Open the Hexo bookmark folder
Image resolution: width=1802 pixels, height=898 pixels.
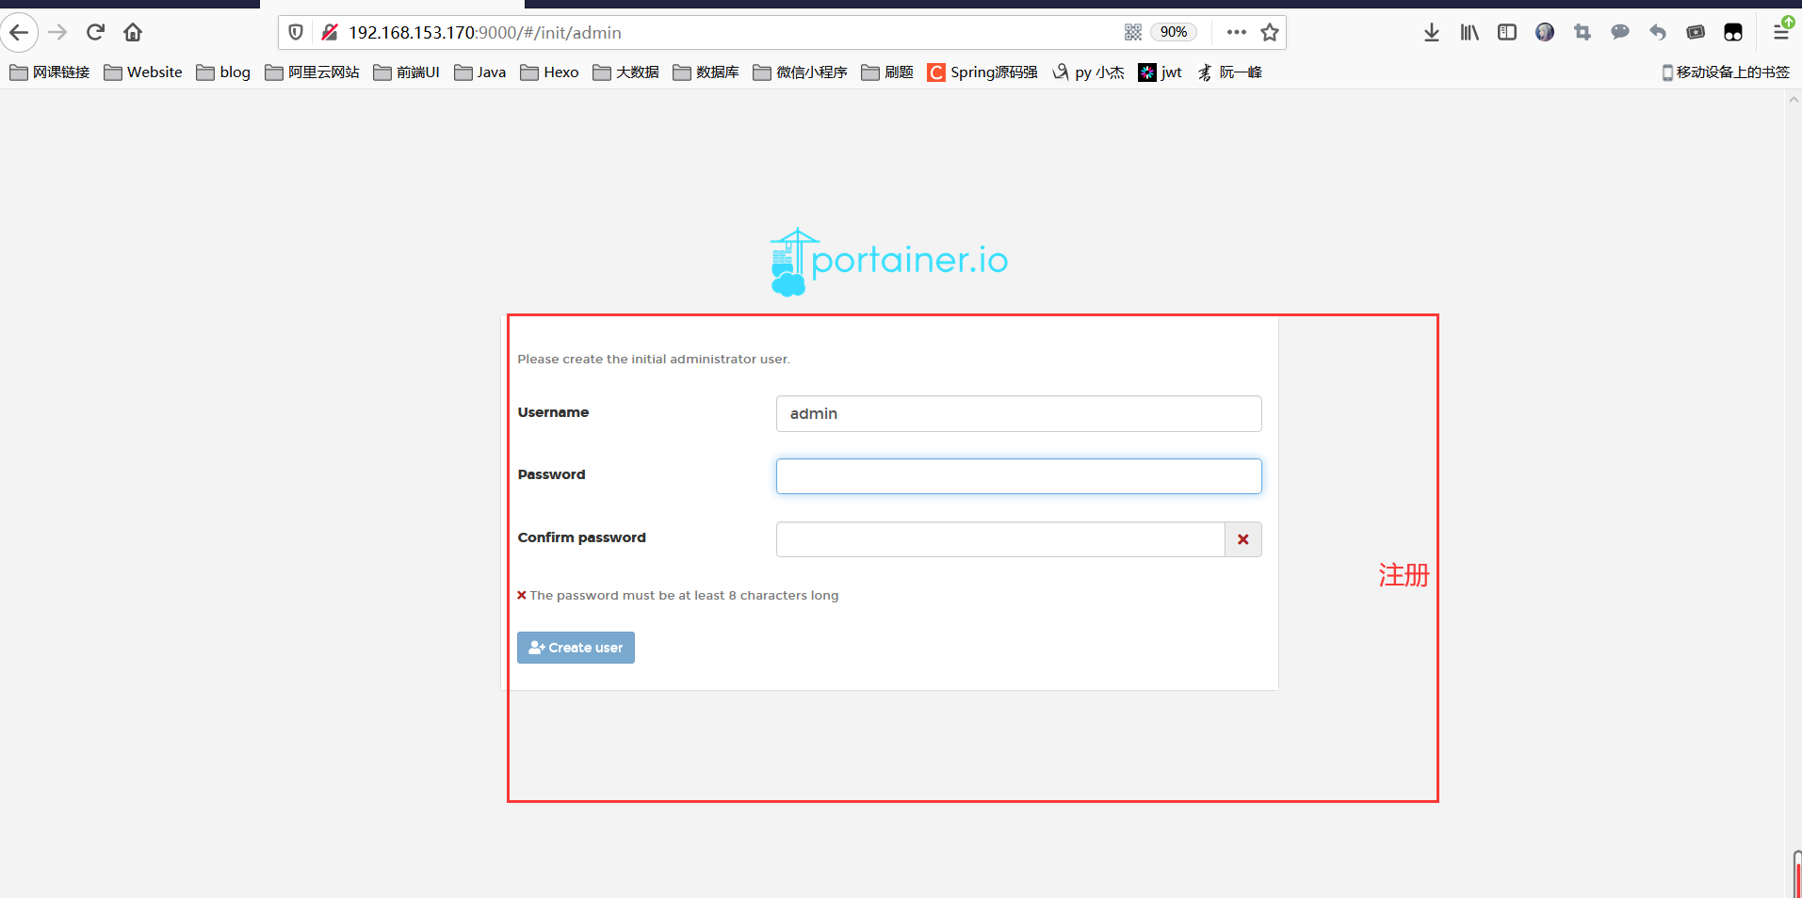tap(549, 72)
